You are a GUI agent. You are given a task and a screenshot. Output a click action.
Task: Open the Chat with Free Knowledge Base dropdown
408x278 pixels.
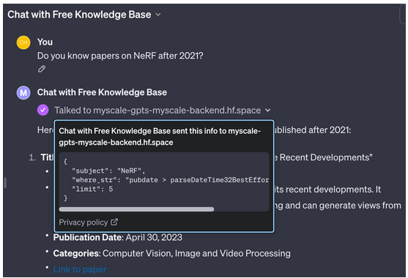coord(158,15)
